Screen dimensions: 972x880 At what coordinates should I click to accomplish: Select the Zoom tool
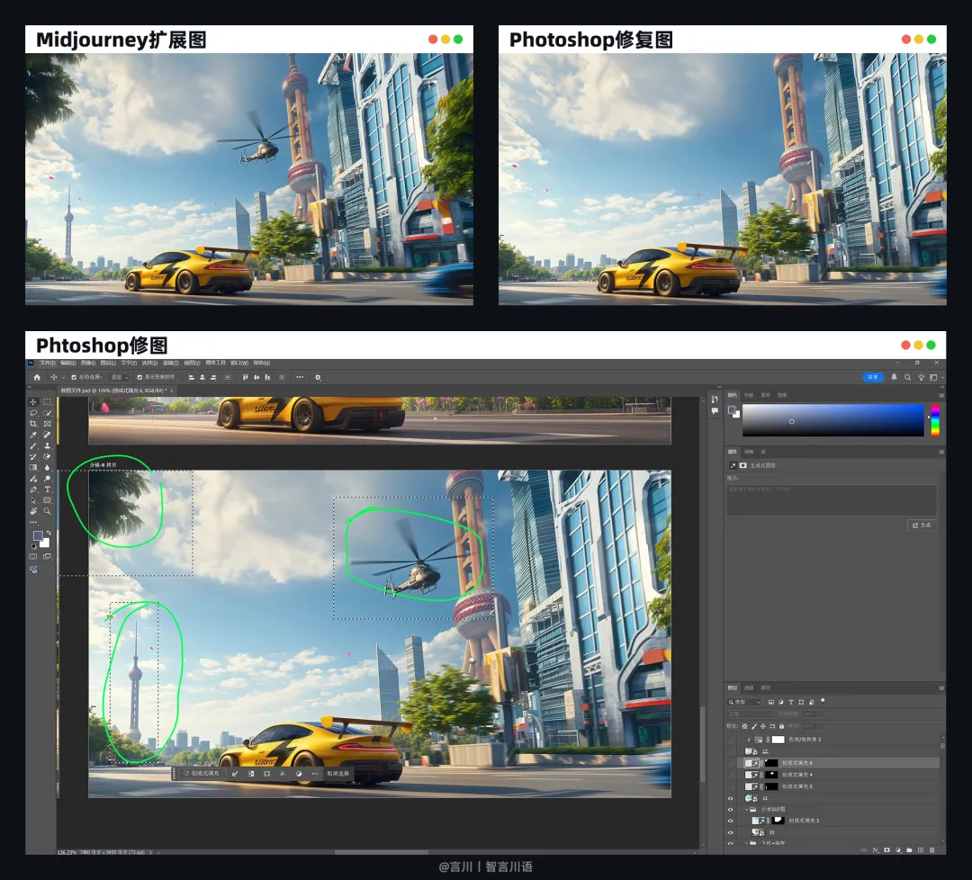[46, 509]
